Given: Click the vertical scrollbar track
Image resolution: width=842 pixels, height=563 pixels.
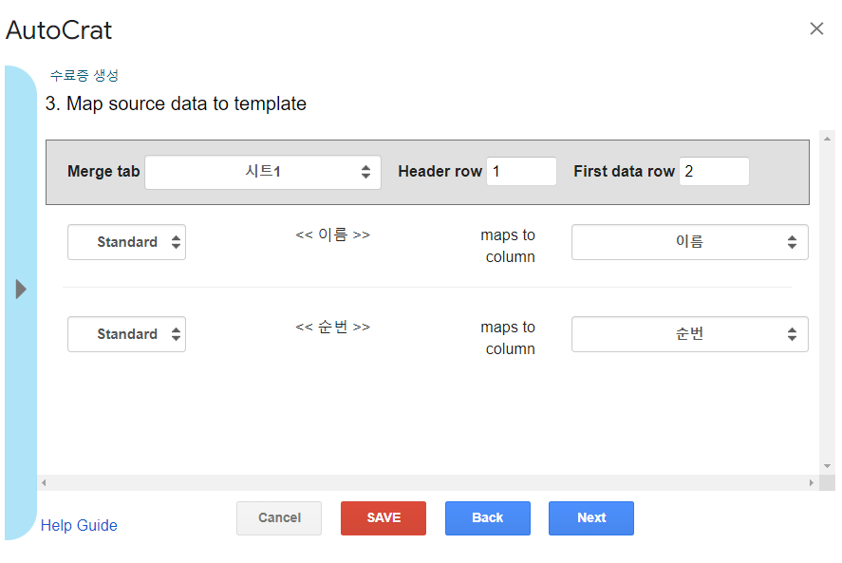Looking at the screenshot, I should point(828,304).
